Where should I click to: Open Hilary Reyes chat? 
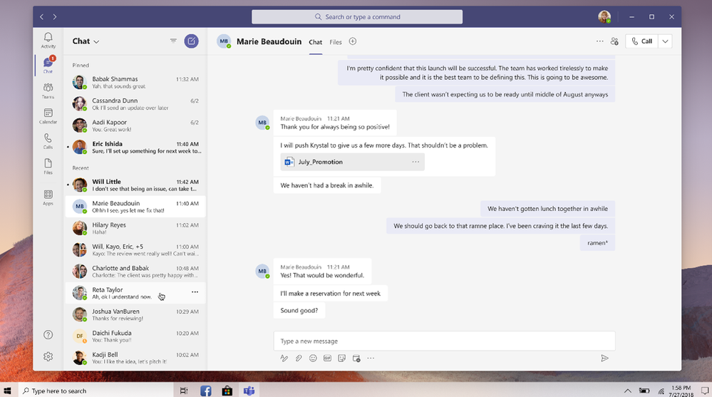(135, 228)
